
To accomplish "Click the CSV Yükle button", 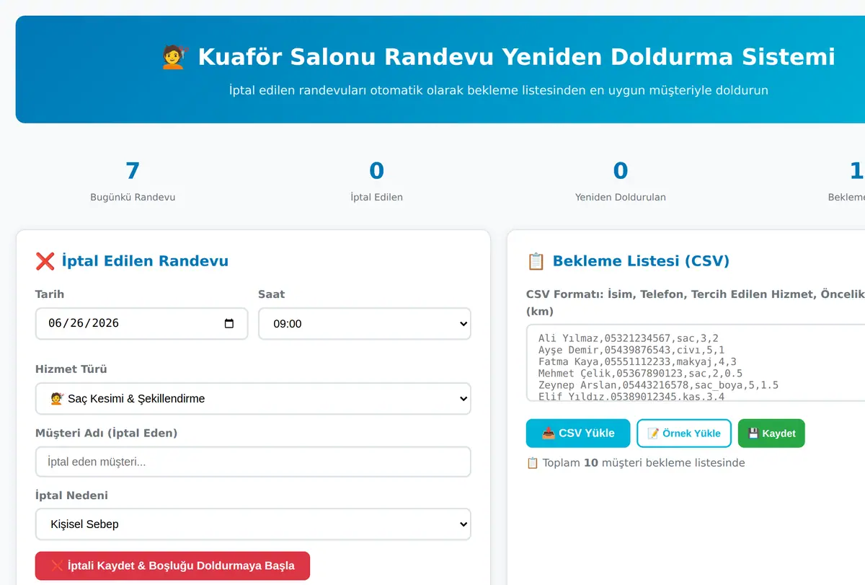I will click(578, 434).
